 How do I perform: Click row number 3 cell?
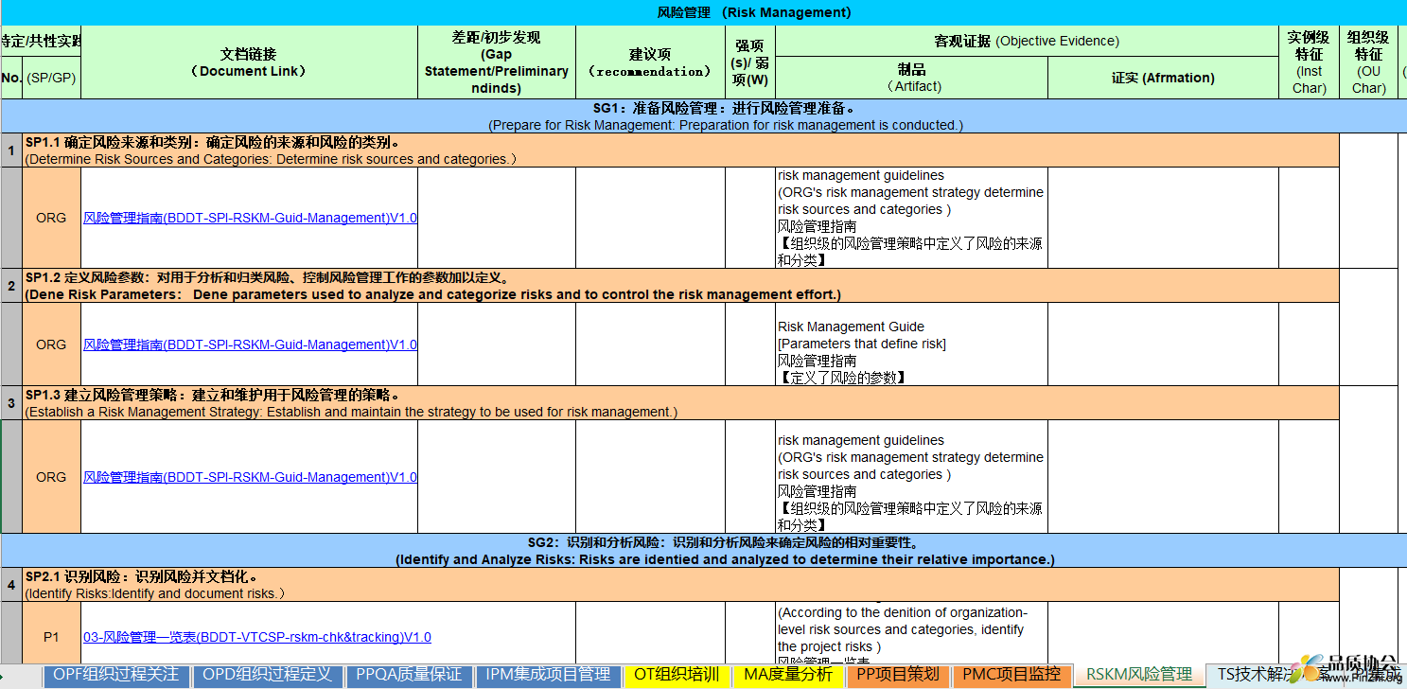pyautogui.click(x=11, y=403)
